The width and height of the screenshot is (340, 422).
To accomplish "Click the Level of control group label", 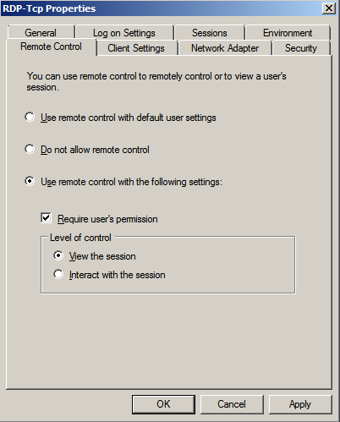I will [x=80, y=238].
